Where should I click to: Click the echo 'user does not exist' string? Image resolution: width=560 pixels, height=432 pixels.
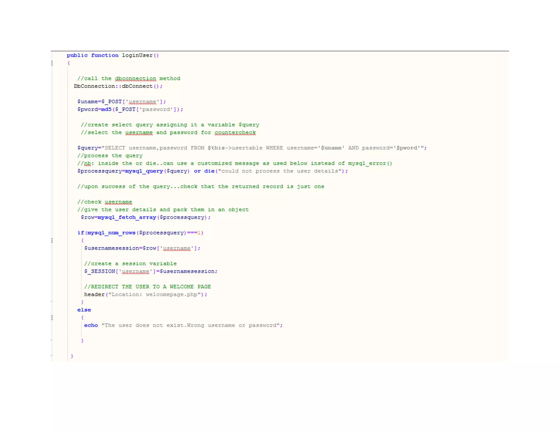click(x=191, y=325)
